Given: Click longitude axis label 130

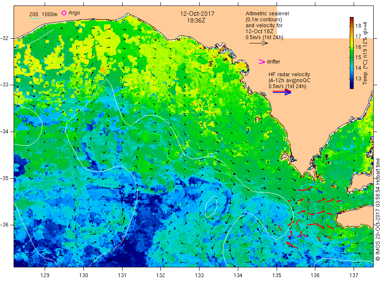Looking at the screenshot, I should 83,275.
